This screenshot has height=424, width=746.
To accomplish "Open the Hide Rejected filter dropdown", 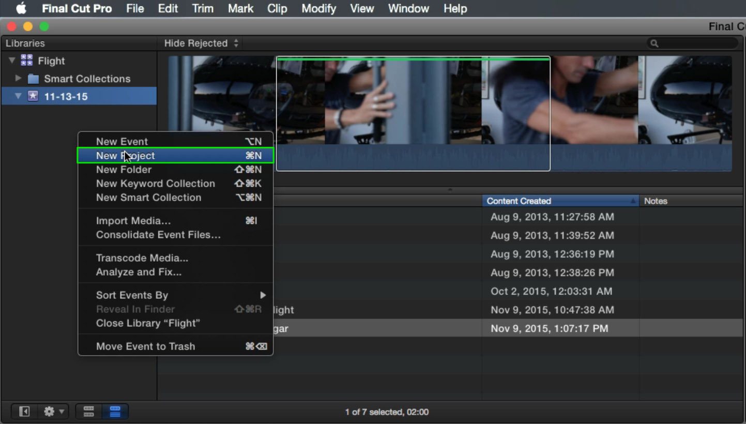I will (x=201, y=43).
